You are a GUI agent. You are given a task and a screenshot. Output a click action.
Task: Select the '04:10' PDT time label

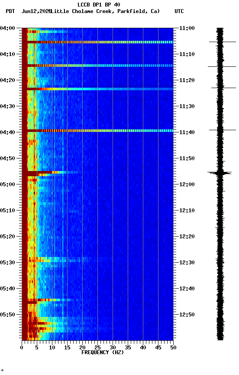pyautogui.click(x=7, y=54)
